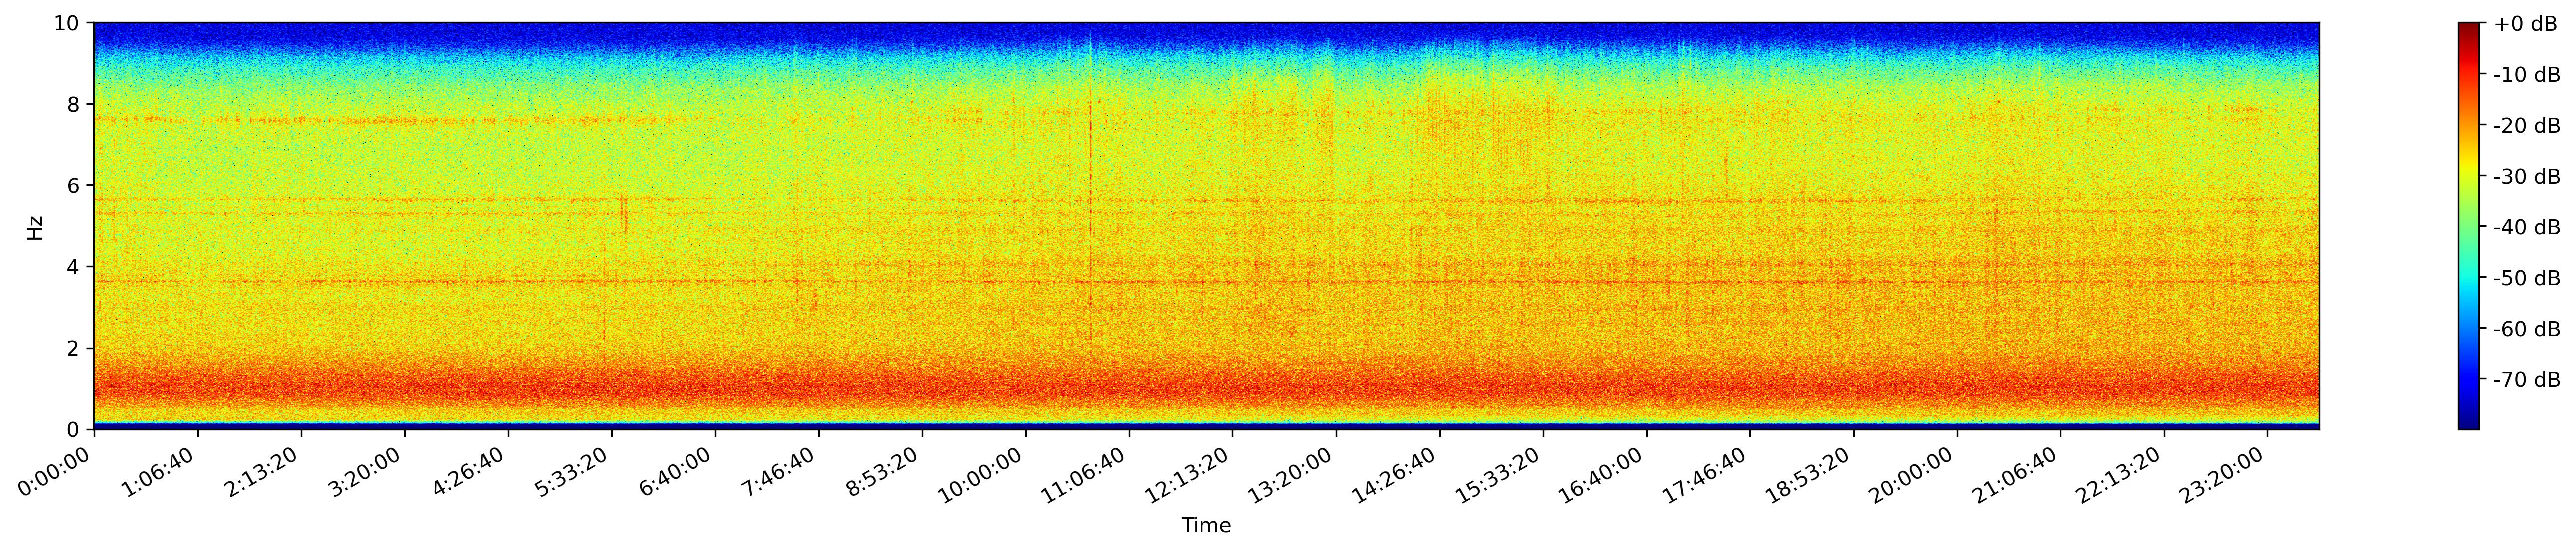This screenshot has width=2576, height=551.
Task: Click the '1:06:40' time axis label
Action: [160, 470]
